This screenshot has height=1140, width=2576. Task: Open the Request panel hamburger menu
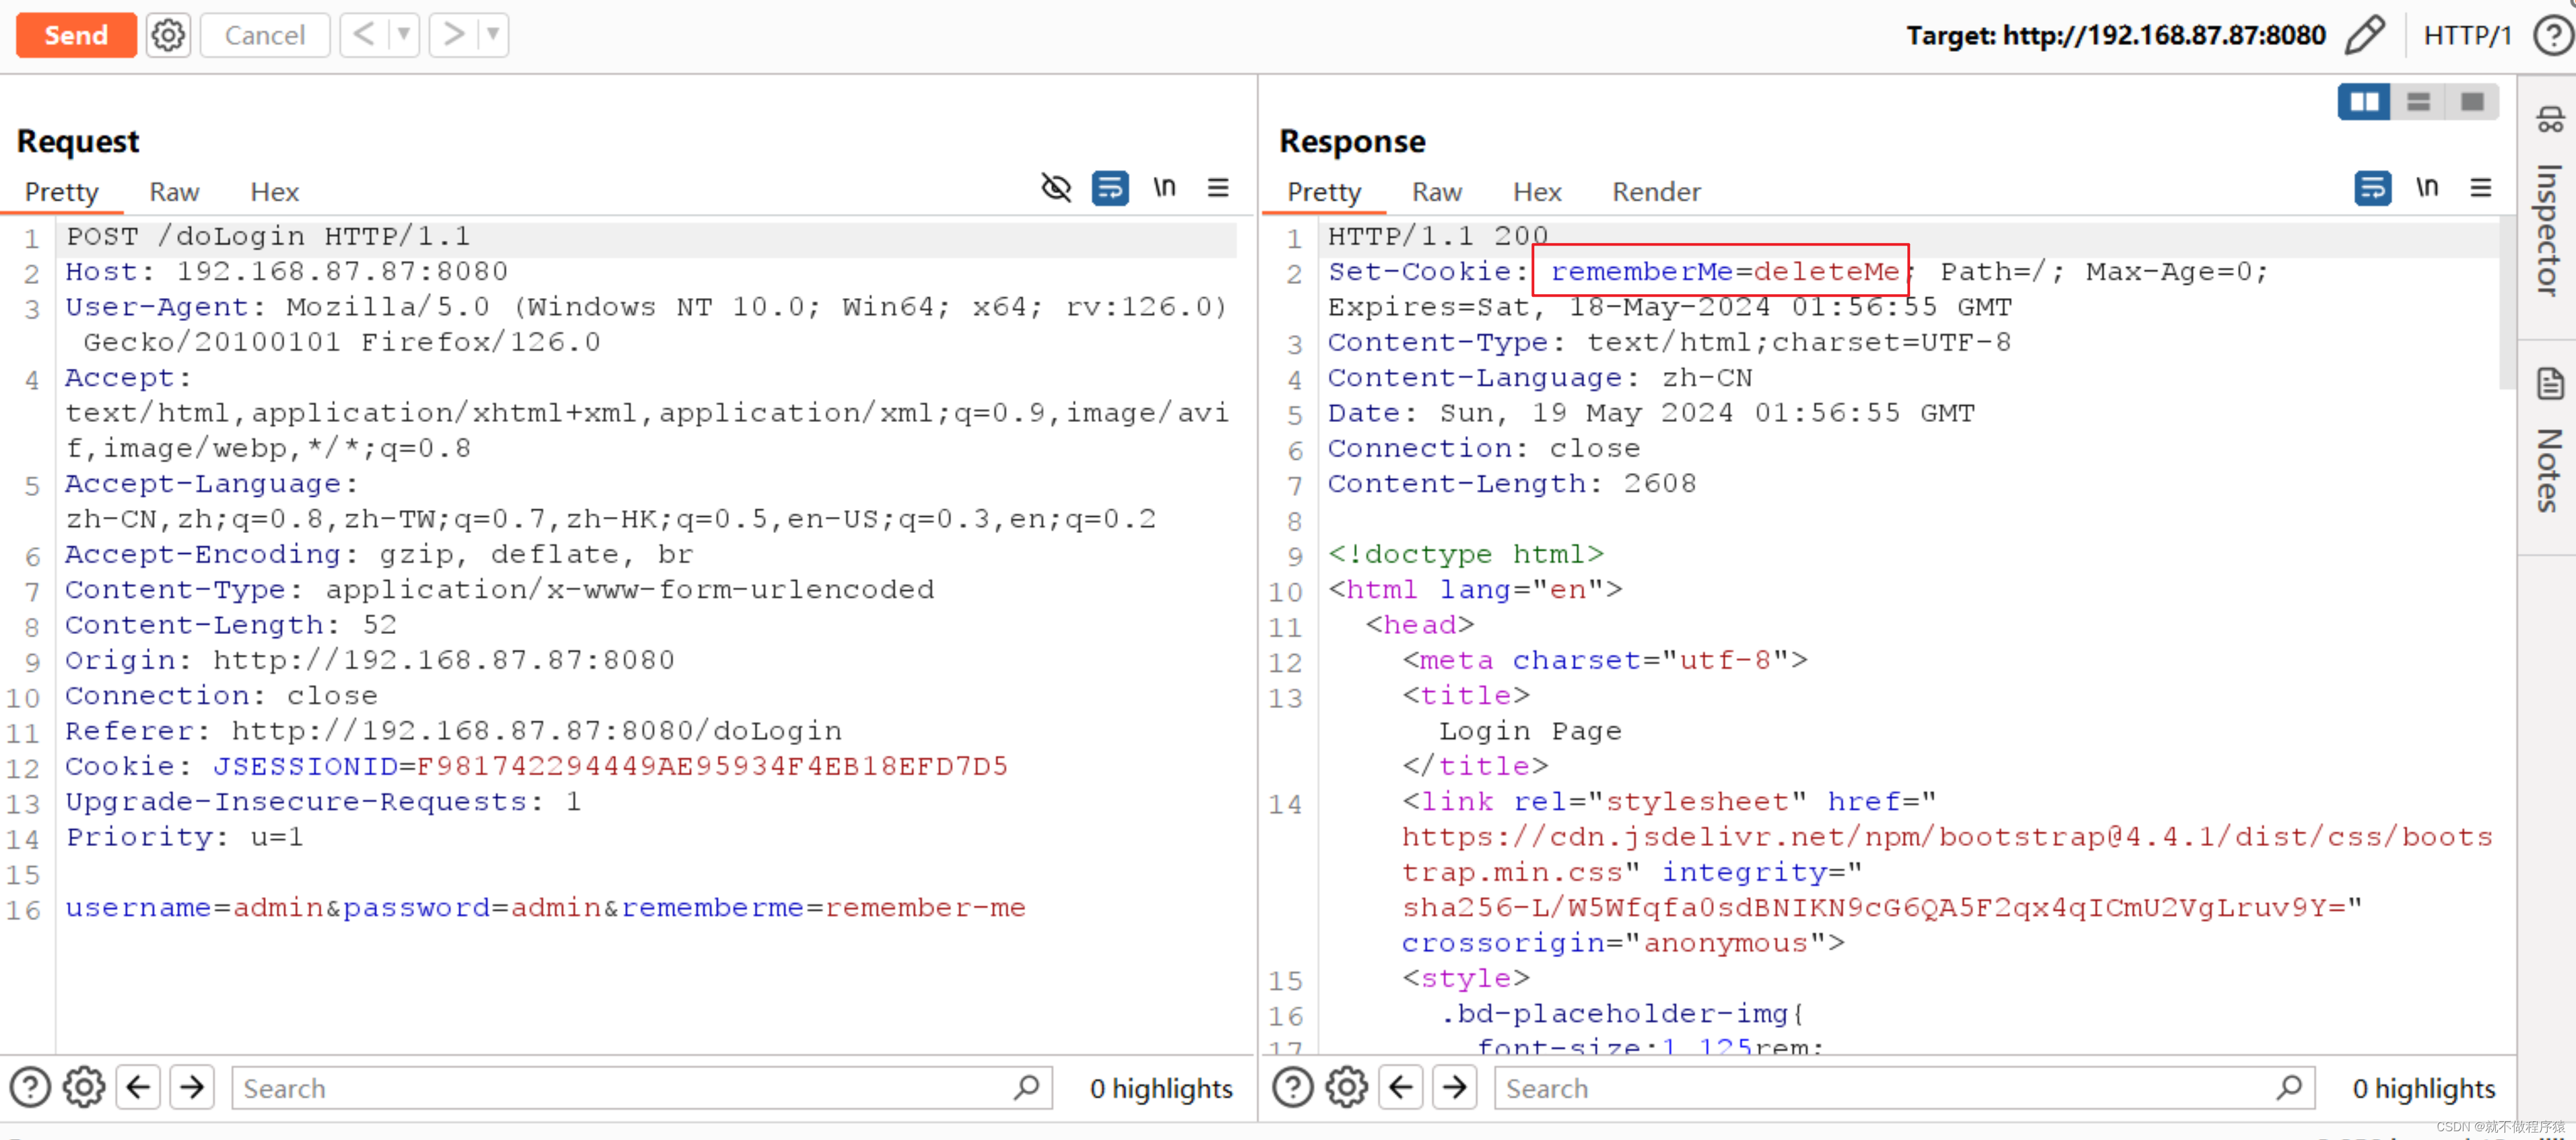[1218, 187]
